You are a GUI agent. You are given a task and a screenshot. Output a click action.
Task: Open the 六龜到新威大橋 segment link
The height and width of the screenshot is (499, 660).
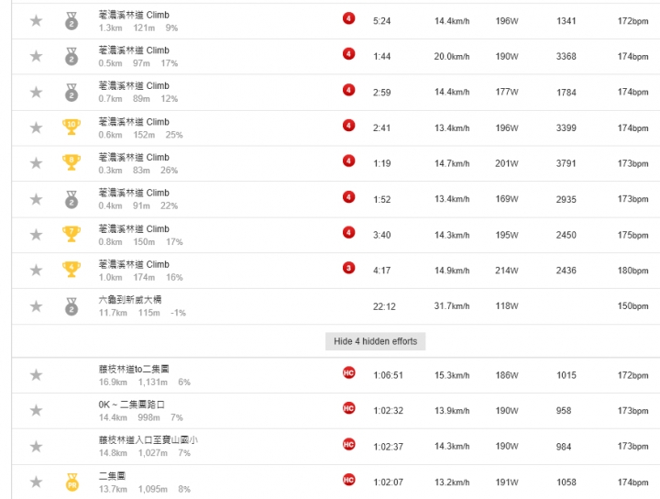[x=130, y=300]
